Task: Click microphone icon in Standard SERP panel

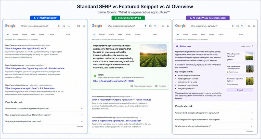Action: click(59, 26)
